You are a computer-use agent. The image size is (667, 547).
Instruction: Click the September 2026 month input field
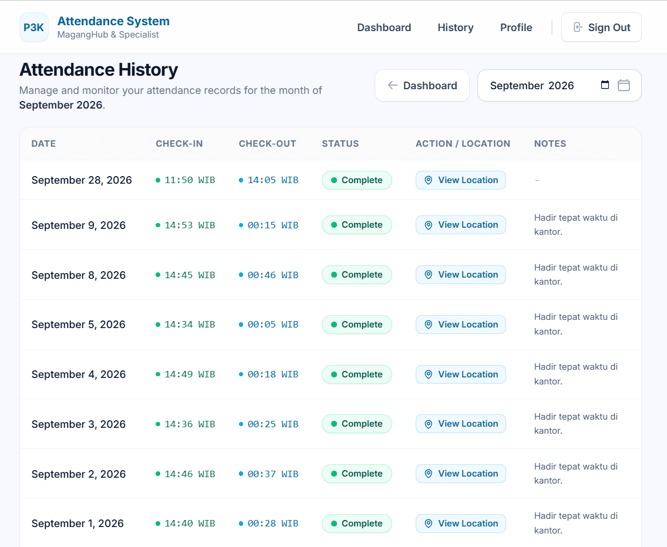[560, 86]
